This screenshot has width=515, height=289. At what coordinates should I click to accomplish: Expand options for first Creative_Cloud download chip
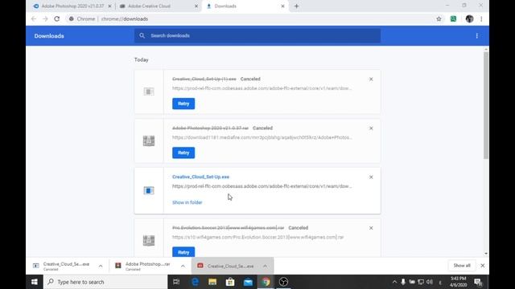click(101, 266)
